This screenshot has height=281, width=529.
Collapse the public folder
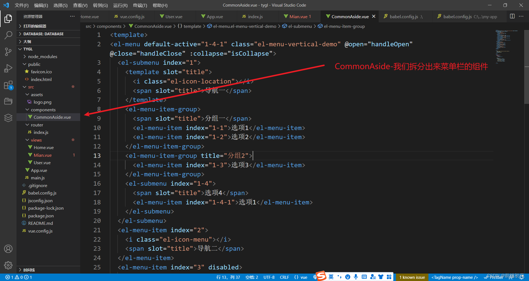tap(48, 64)
